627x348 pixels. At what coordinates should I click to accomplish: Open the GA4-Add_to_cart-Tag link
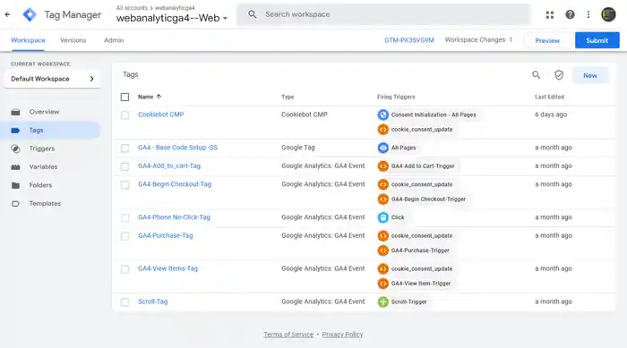point(169,166)
